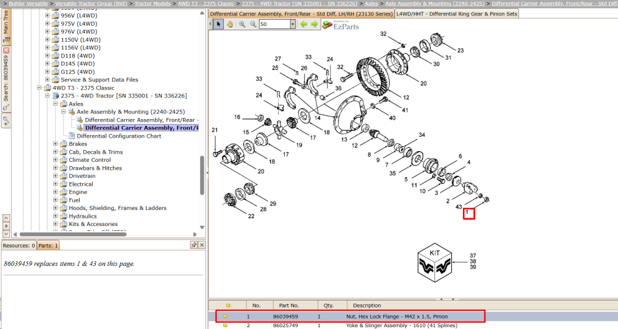Click the bookmark icon in row 86039459
618x329 pixels.
point(225,317)
